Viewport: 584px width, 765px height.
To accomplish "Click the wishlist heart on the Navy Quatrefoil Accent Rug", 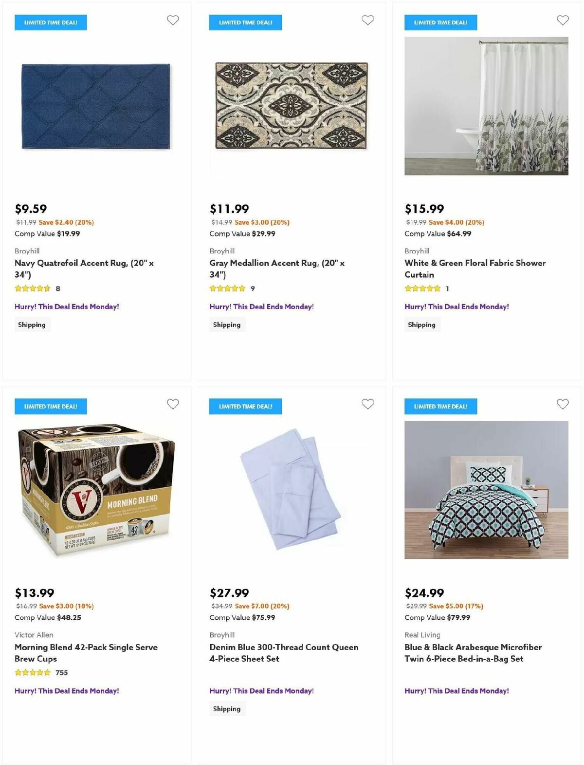I will pyautogui.click(x=173, y=20).
